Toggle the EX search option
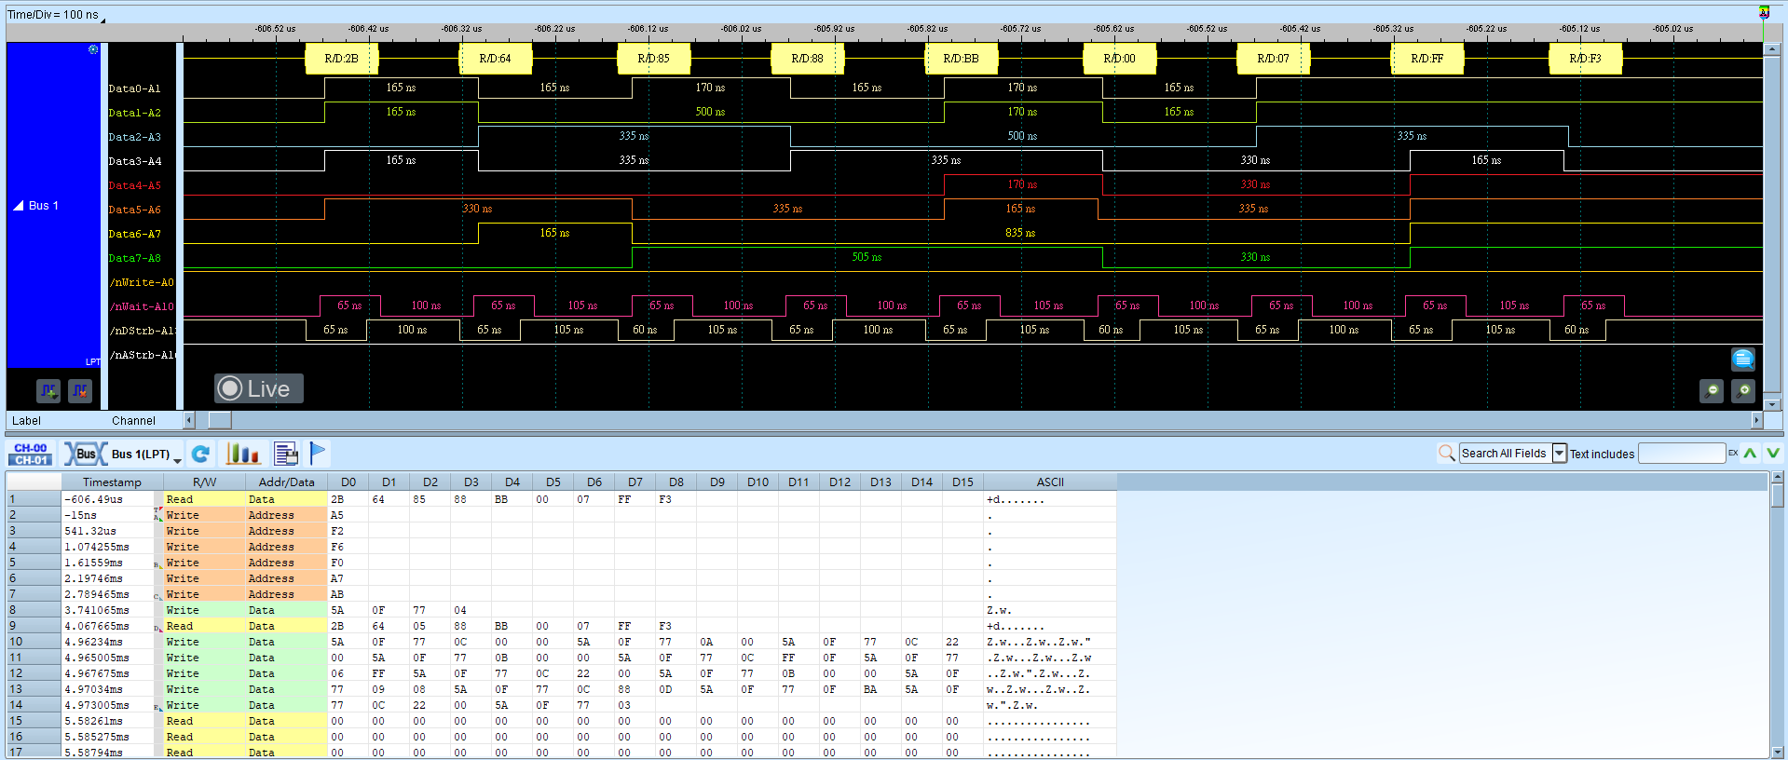Screen dimensions: 1788x760 point(1733,454)
